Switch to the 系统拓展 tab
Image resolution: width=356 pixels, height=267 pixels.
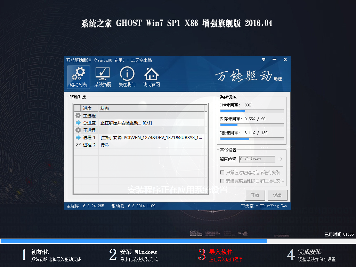(103, 77)
